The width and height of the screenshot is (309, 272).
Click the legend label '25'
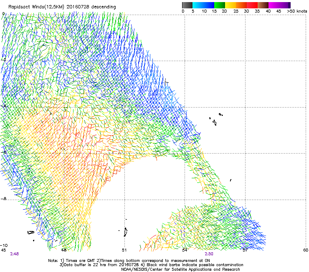pos(236,11)
